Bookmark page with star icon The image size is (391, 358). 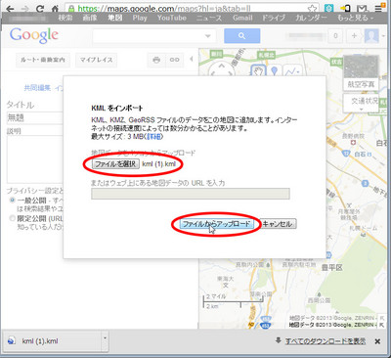click(x=312, y=9)
